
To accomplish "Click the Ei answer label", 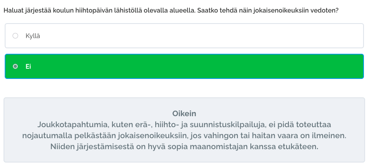I will click(28, 66).
